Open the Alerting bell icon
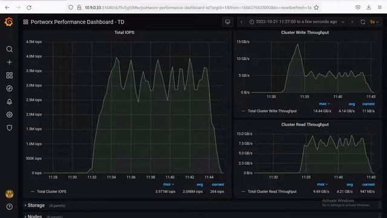Image resolution: width=387 pixels, height=218 pixels. pos(10,101)
